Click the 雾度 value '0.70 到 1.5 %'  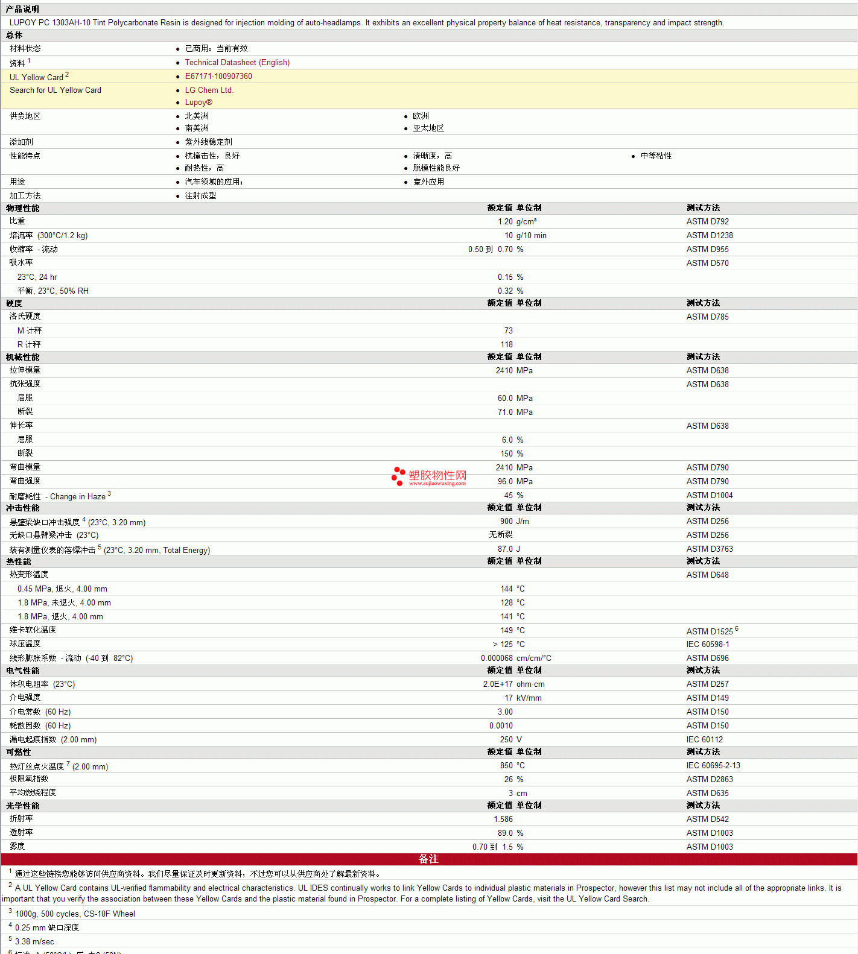[498, 847]
